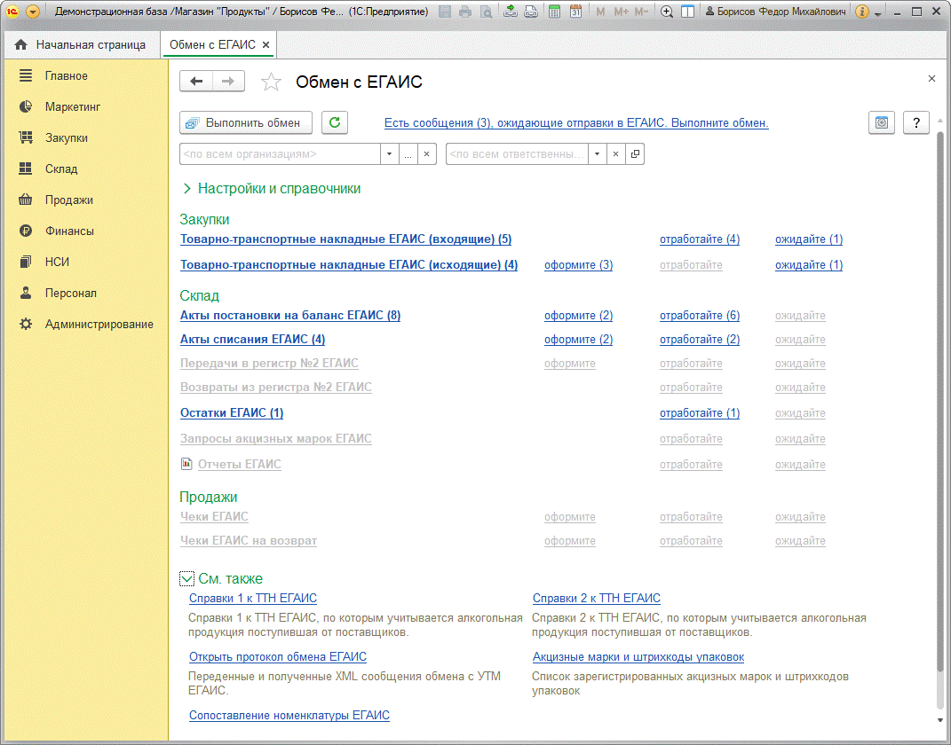Open incoming ТТН ЕГАИС (входящие) (5) link
Screen dimensions: 951x745
pyautogui.click(x=345, y=239)
